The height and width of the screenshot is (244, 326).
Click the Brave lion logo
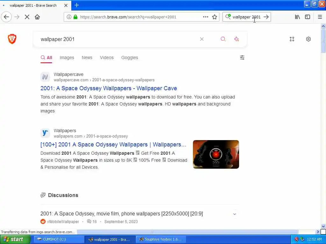coord(12,39)
